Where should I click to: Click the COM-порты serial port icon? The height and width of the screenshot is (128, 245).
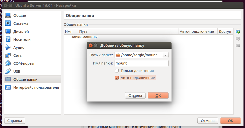click(x=8, y=63)
